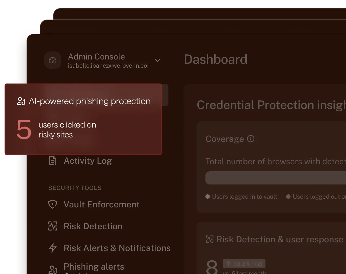Click the phishing hook icon in callout card
The width and height of the screenshot is (346, 274).
pyautogui.click(x=21, y=101)
